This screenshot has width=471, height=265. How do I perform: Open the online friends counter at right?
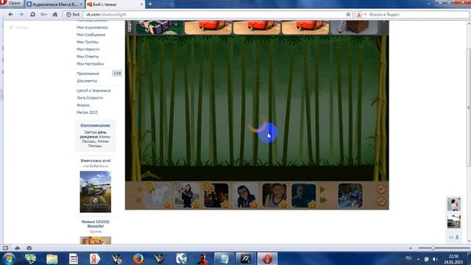pos(454,237)
